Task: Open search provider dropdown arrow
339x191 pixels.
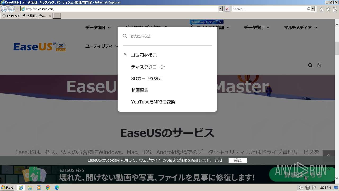Action: (x=313, y=9)
